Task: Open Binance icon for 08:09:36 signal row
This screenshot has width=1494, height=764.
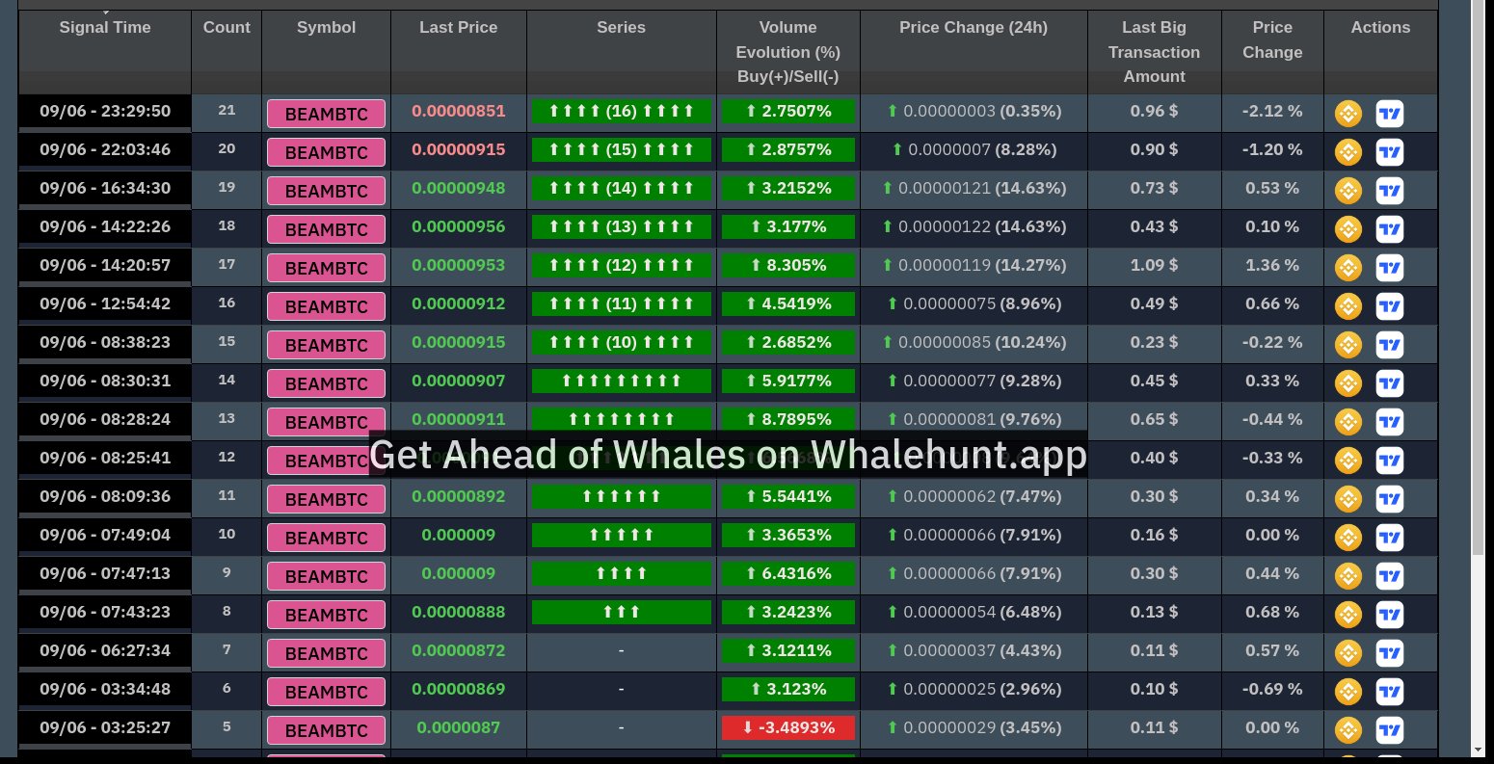Action: click(x=1347, y=499)
